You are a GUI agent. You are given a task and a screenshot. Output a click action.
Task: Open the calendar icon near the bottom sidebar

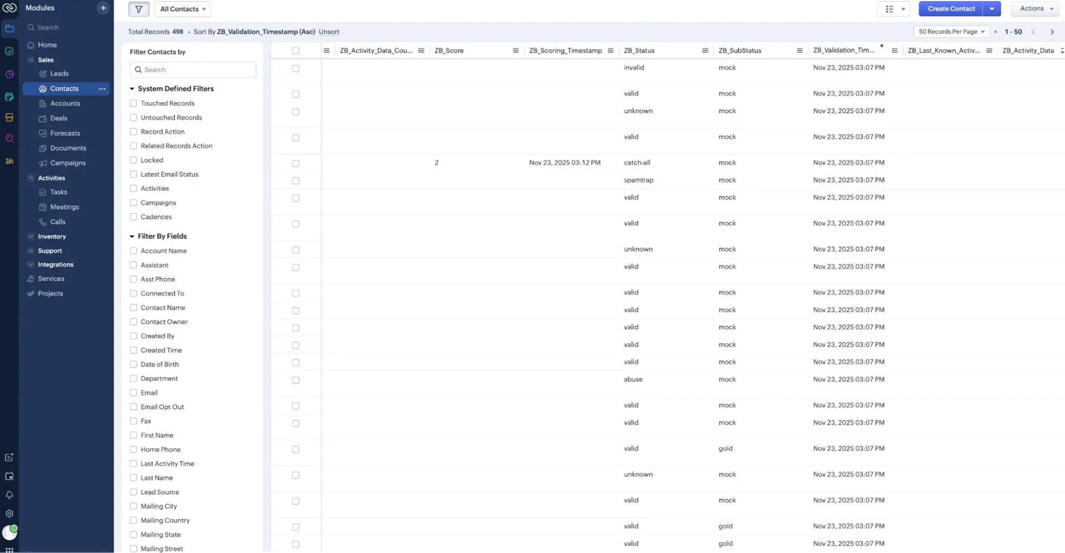tap(9, 476)
